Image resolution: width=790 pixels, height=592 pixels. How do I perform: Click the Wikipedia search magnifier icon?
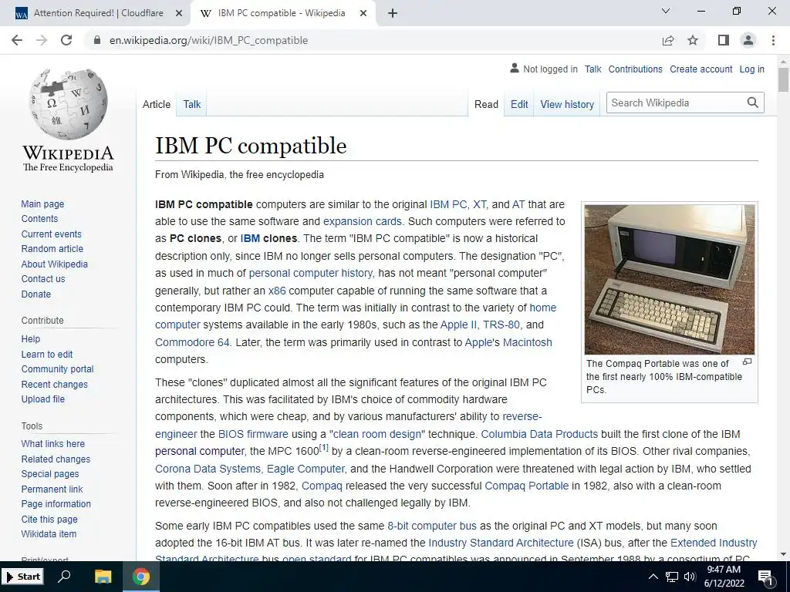[753, 103]
